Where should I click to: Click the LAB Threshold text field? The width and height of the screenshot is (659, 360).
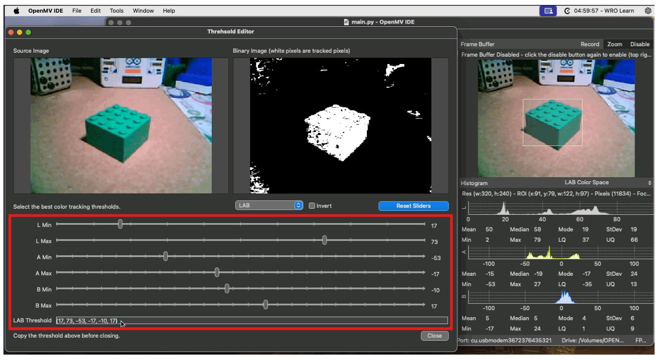(x=252, y=321)
